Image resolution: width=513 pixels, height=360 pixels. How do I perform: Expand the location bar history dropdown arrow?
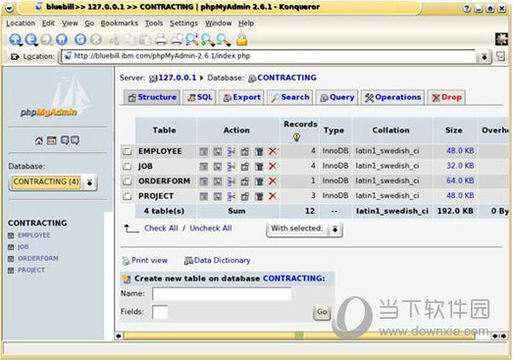[x=484, y=57]
